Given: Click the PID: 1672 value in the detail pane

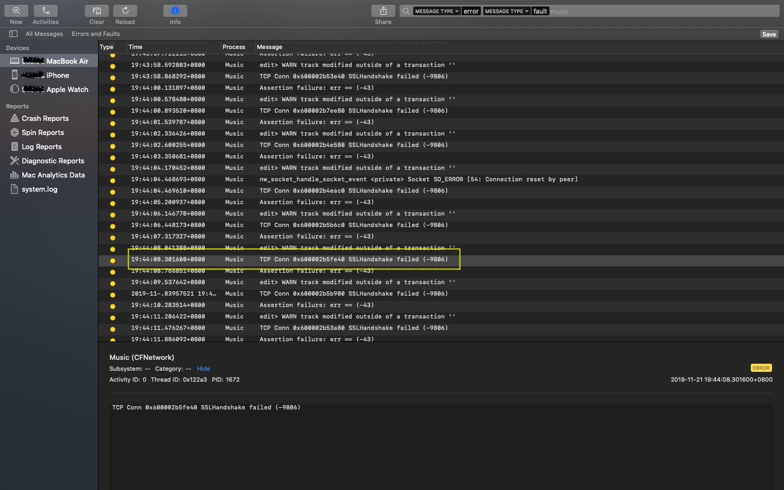Looking at the screenshot, I should pyautogui.click(x=225, y=379).
